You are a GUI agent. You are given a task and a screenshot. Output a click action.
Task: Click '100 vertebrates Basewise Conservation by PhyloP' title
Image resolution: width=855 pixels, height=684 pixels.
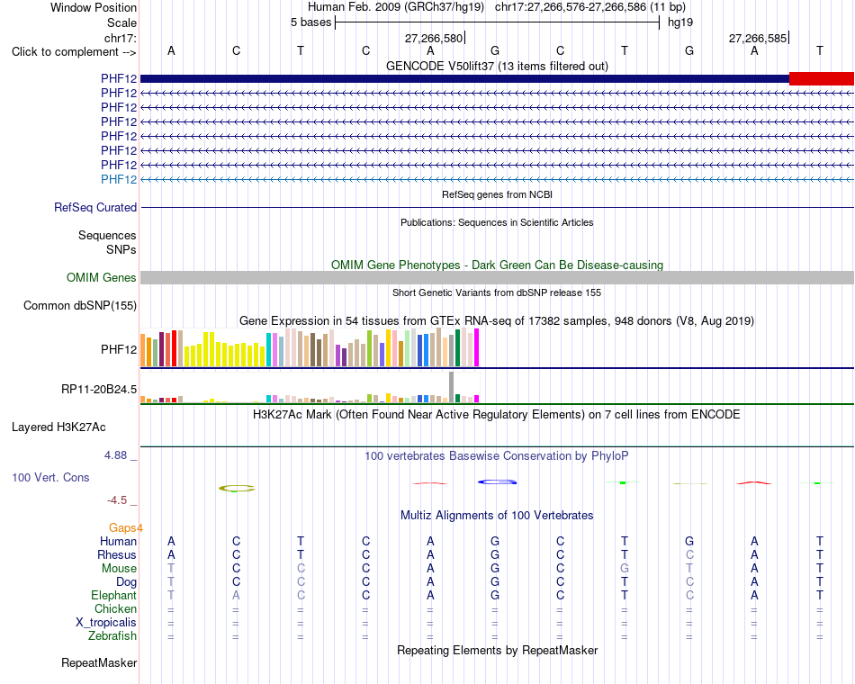[x=497, y=456]
